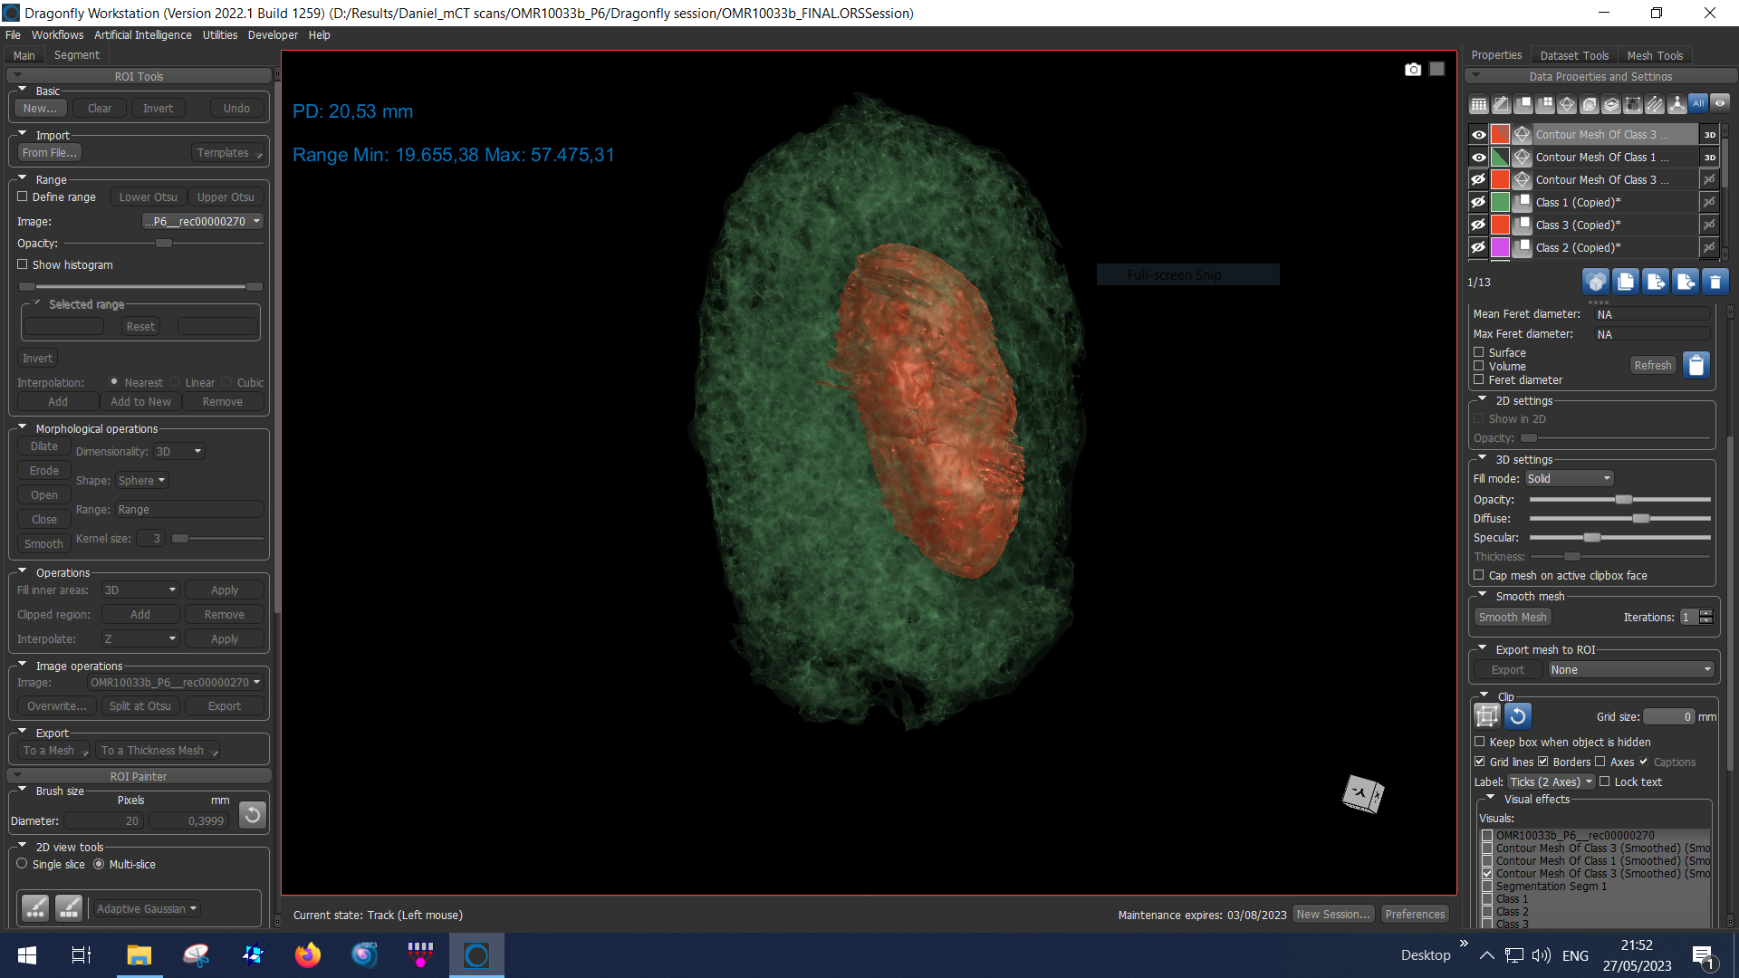Enable the Define range checkbox
Viewport: 1739px width, 978px height.
pos(23,197)
